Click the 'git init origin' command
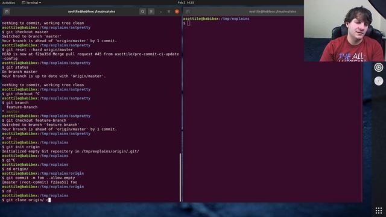The image size is (386, 217). pyautogui.click(x=23, y=147)
